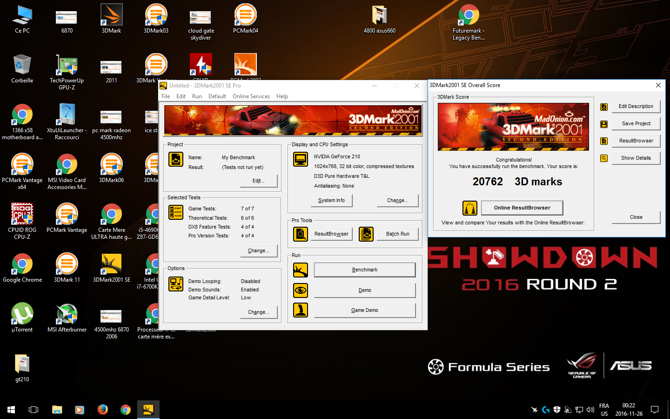Click Change... under Selected Tests
Viewport: 670px width, 419px height.
tap(259, 250)
